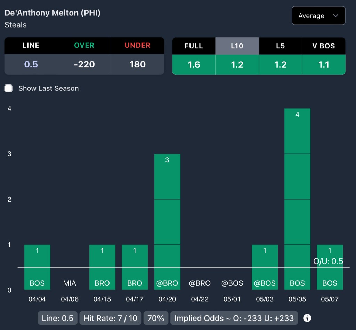Toggle the Show Last Season checkbox

[x=9, y=88]
